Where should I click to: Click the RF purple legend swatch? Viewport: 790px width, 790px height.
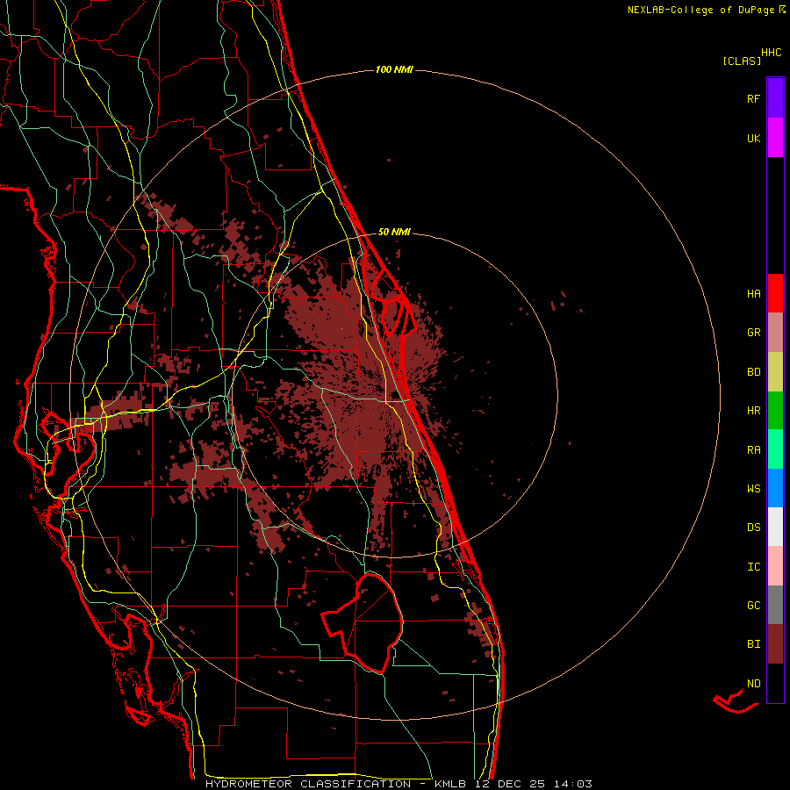click(x=775, y=97)
